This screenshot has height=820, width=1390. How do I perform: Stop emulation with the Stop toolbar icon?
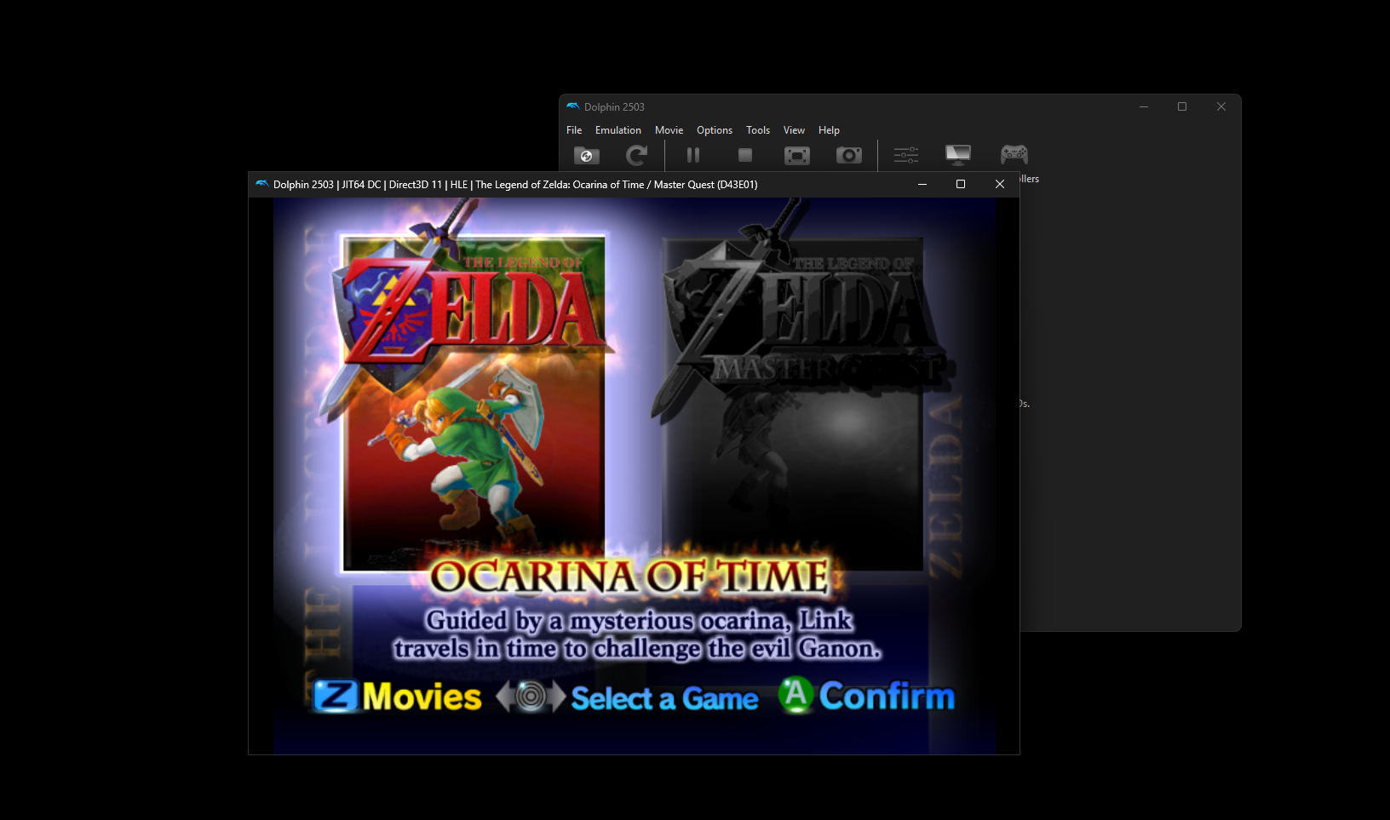coord(745,155)
